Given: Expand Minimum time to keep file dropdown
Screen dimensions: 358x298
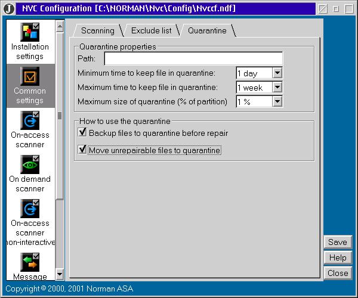Looking at the screenshot, I should [277, 73].
